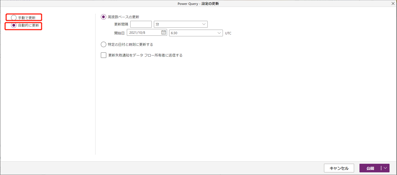This screenshot has width=397, height=175.
Task: Choose 特定の日付と時刻に更新する option
Action: 103,44
